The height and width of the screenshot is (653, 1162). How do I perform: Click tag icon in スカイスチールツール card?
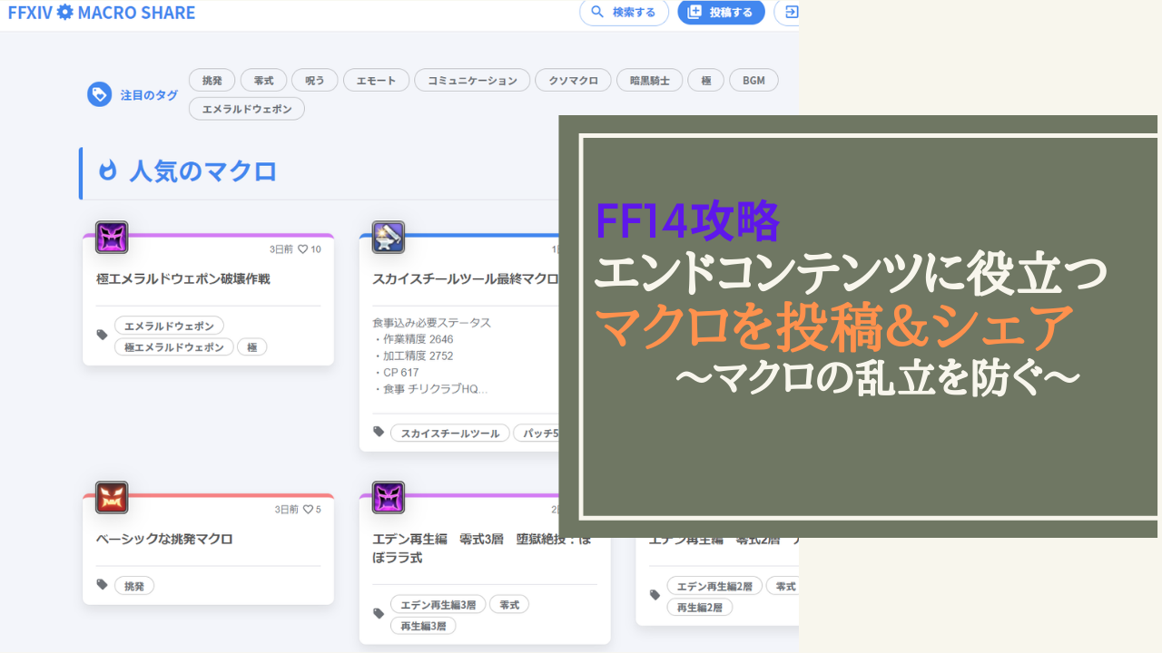pyautogui.click(x=379, y=433)
